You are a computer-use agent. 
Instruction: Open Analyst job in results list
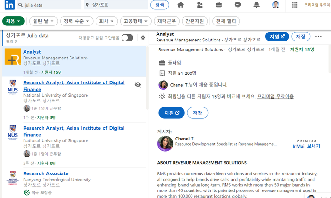point(32,52)
